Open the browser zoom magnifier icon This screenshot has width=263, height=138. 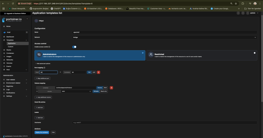tap(231, 4)
